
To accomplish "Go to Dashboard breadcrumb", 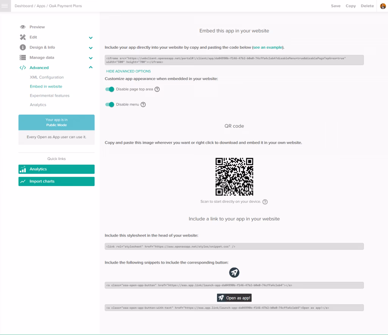I will pyautogui.click(x=24, y=6).
